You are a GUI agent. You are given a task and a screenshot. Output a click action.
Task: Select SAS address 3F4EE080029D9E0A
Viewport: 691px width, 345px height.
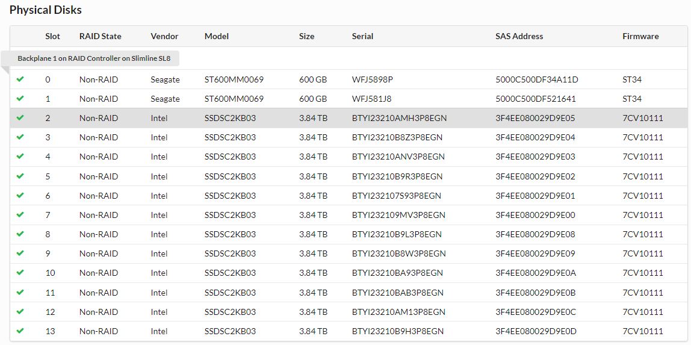[x=535, y=273]
